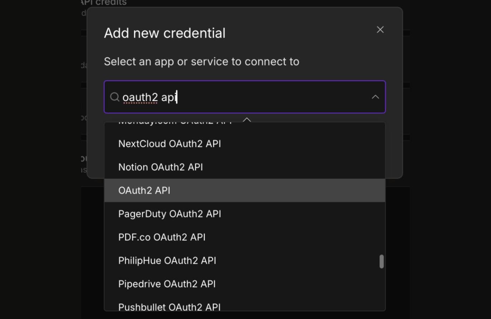
Task: Click the dimmed 'API credits' background text
Action: coord(104,3)
